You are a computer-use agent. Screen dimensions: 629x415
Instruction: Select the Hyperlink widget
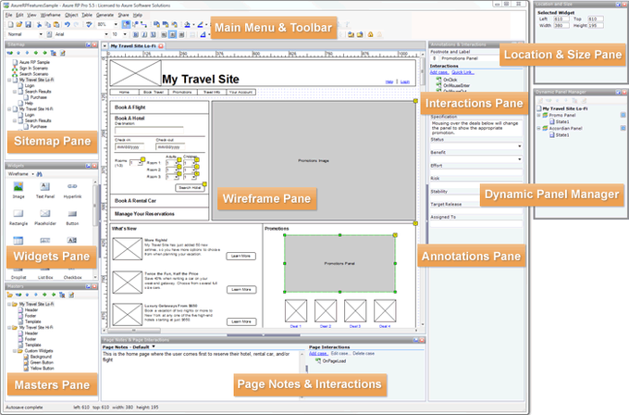pos(72,191)
